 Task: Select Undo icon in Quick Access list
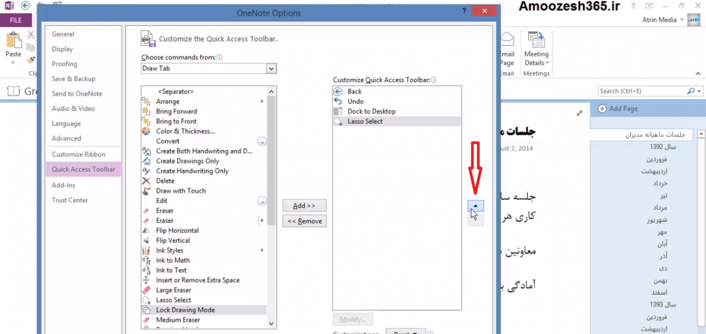[338, 101]
